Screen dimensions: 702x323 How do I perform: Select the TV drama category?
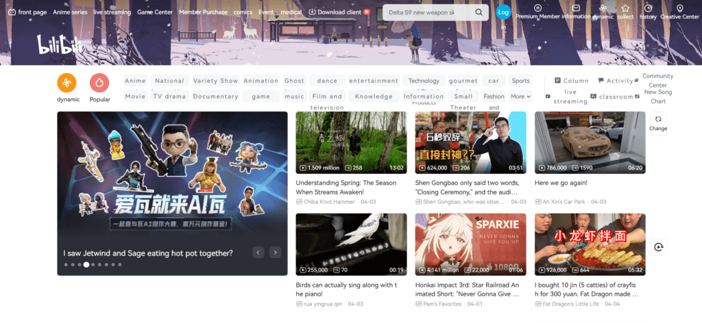tap(170, 96)
